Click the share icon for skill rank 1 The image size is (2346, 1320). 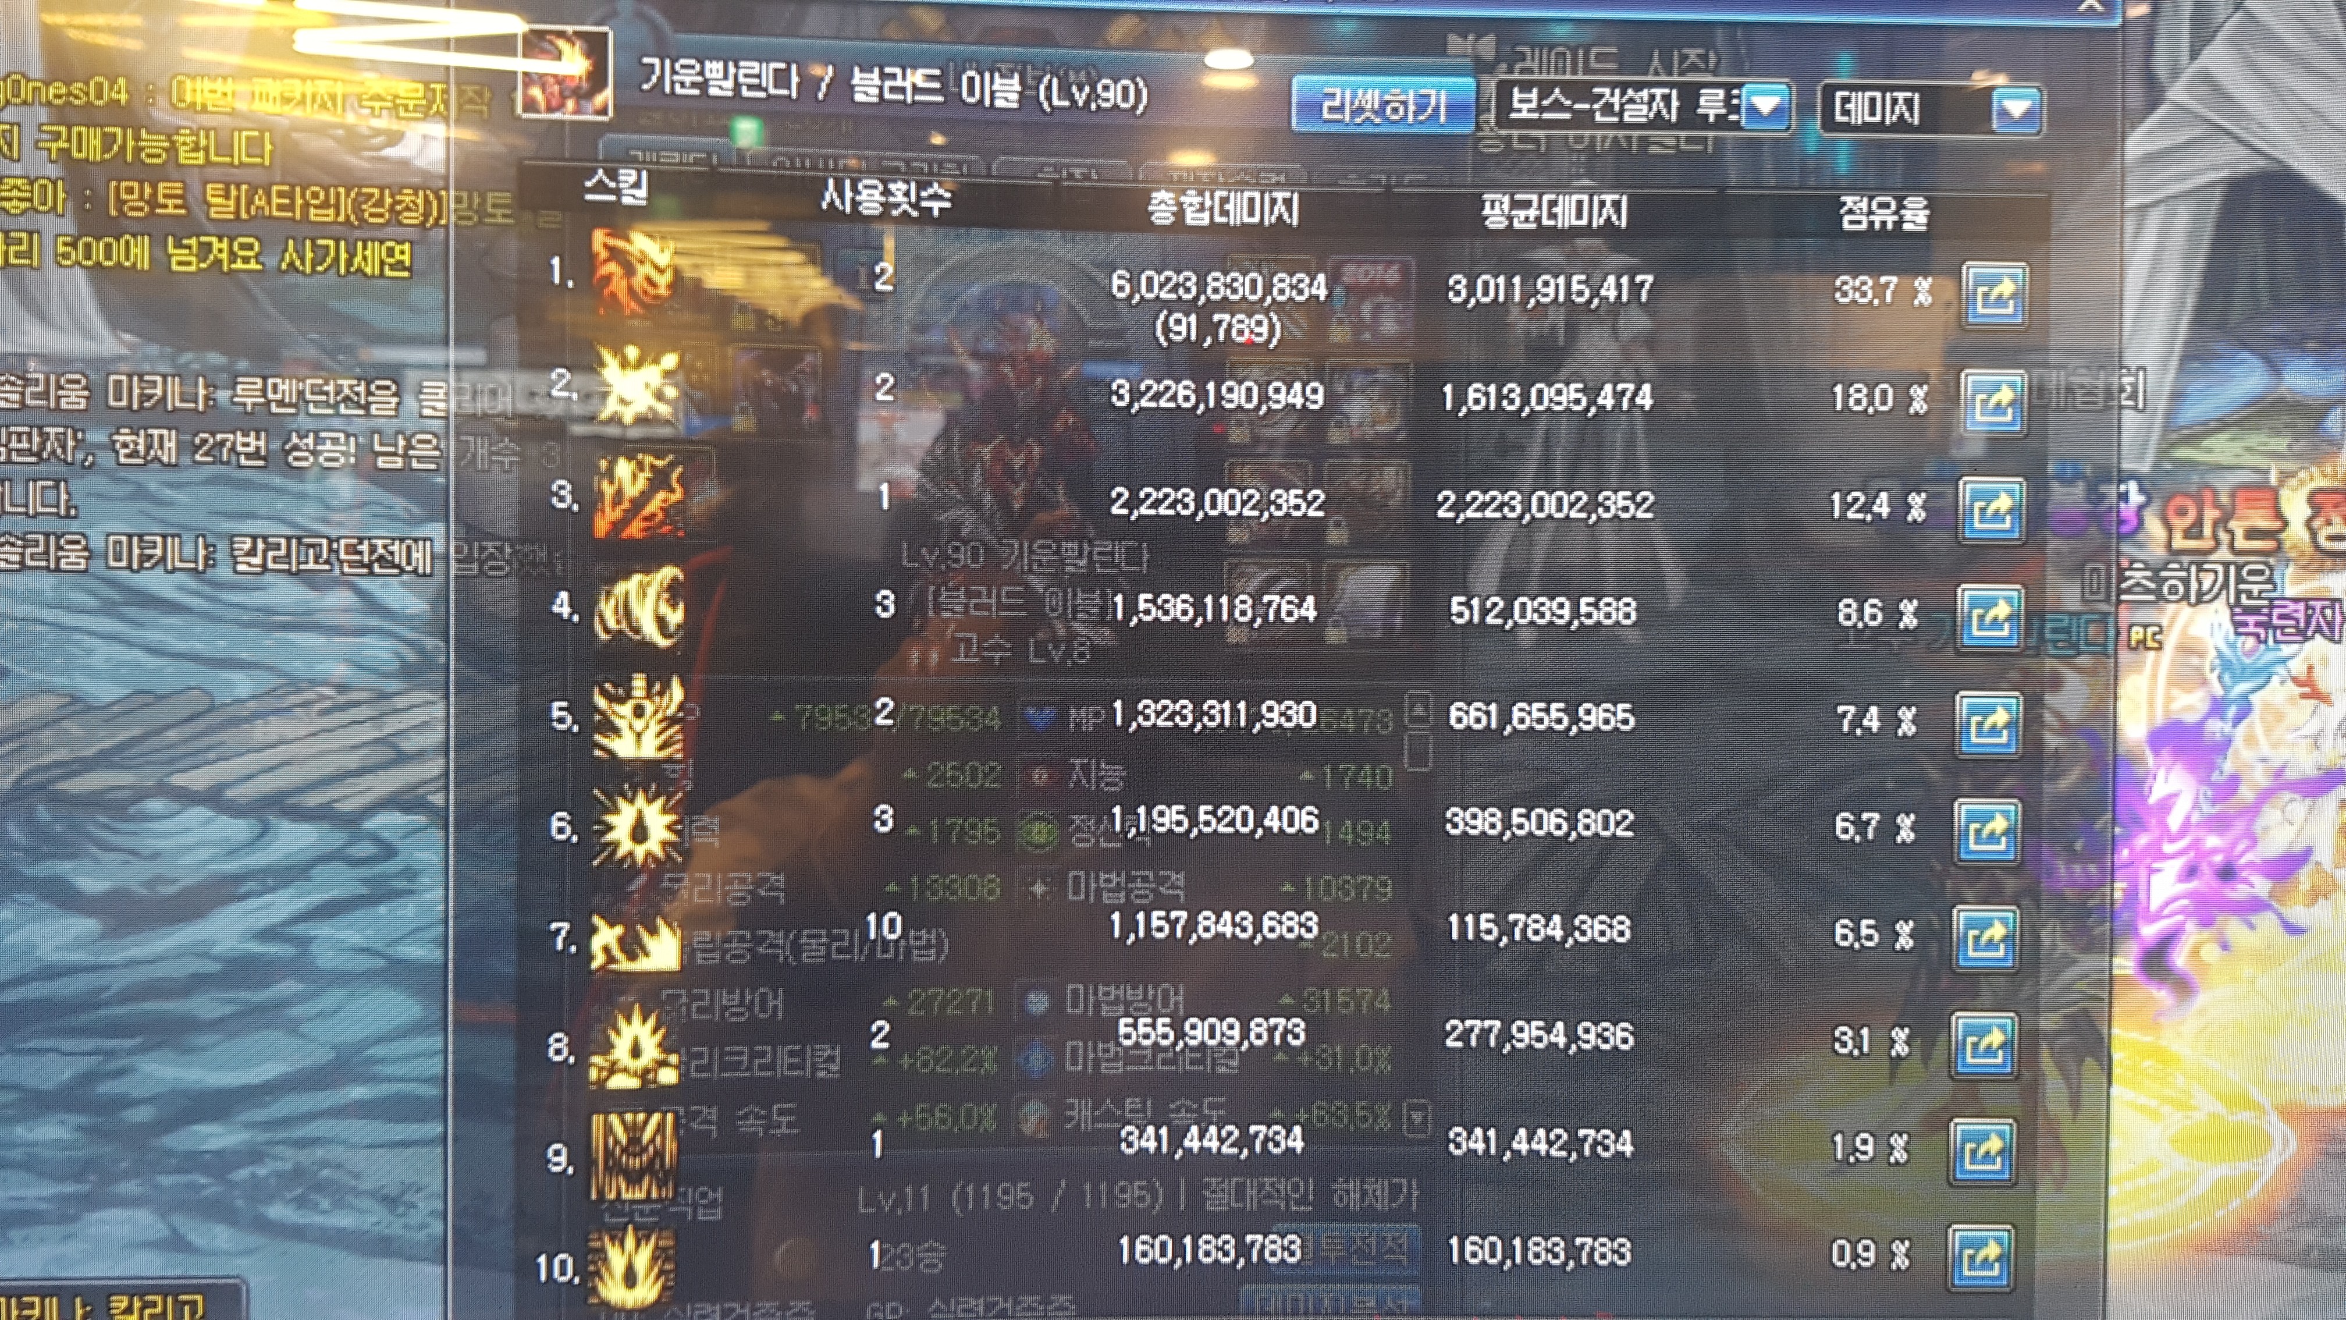click(1995, 294)
